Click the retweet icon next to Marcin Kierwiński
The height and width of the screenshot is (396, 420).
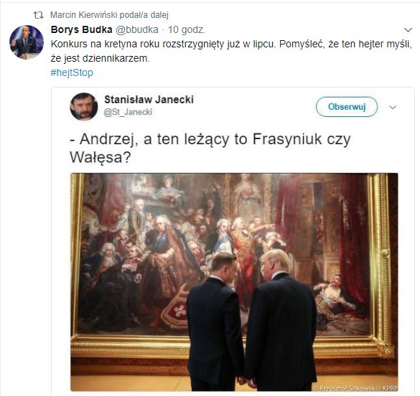point(38,15)
